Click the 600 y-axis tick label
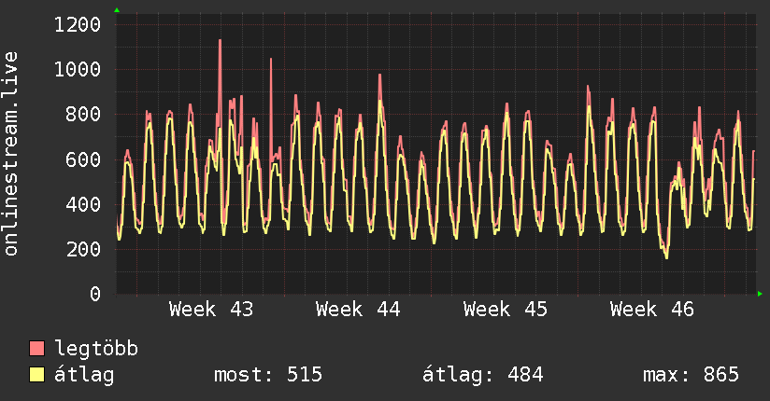Image resolution: width=770 pixels, height=401 pixels. coord(83,159)
